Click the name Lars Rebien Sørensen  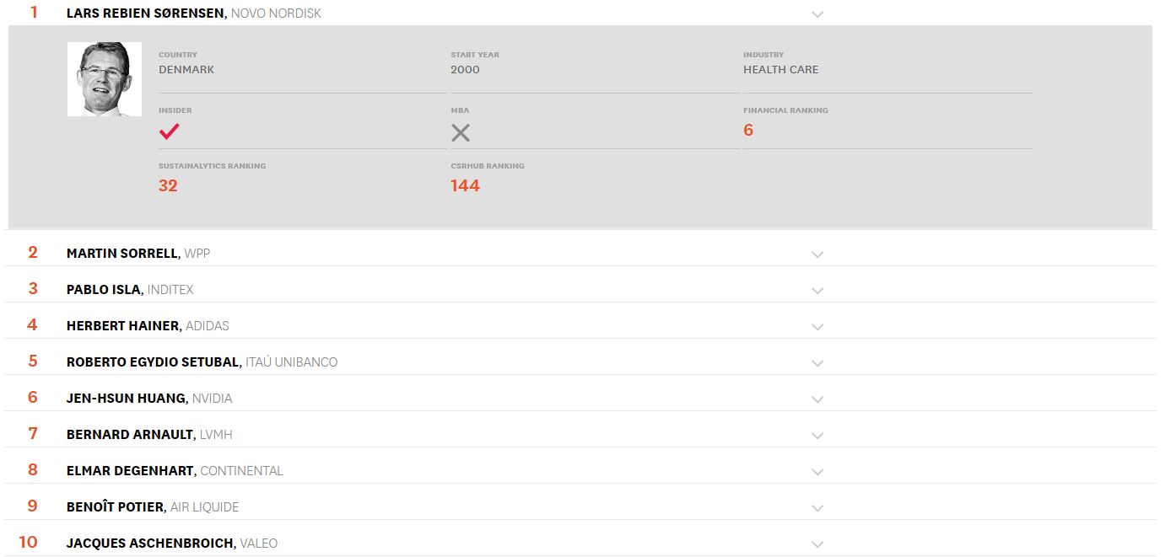tap(145, 13)
